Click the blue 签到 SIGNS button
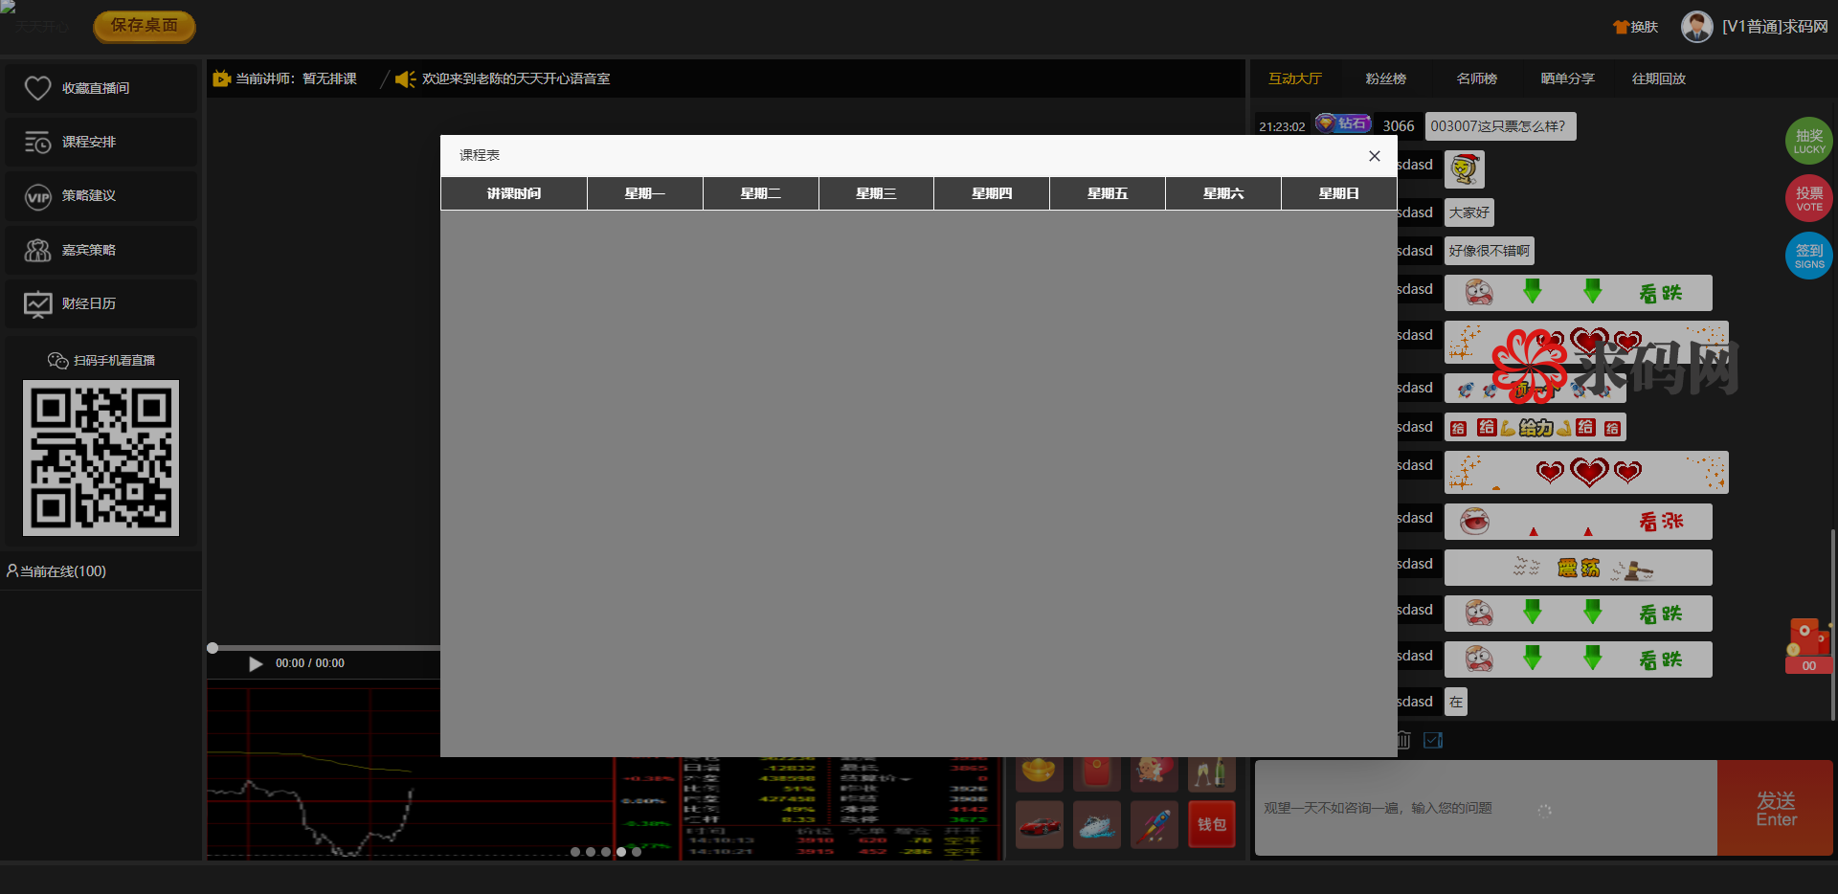 click(x=1808, y=256)
